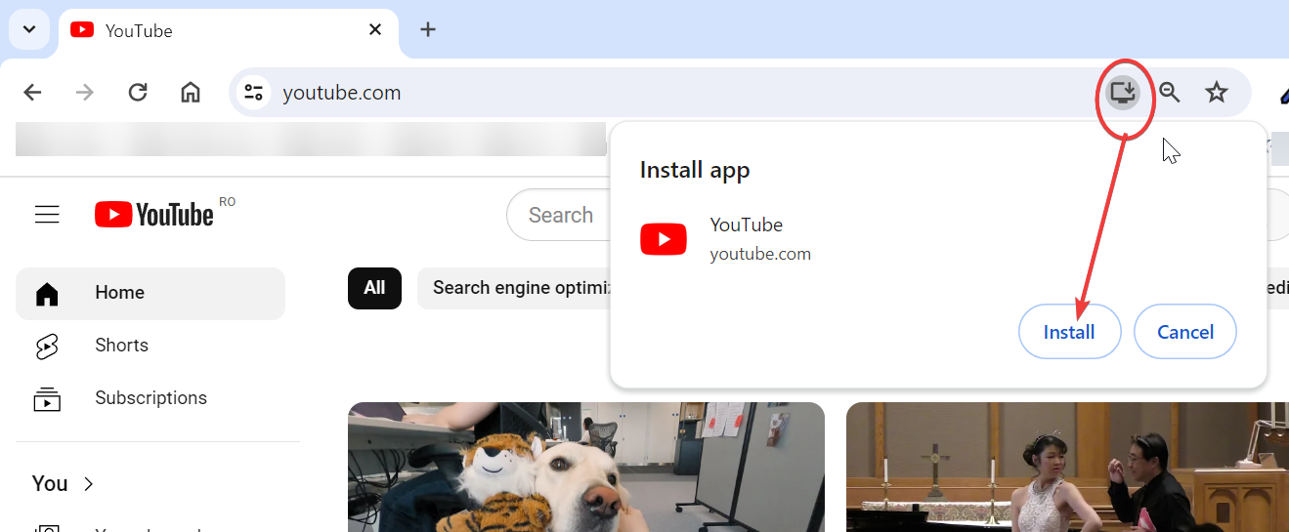Click the install app icon in address bar

click(1124, 93)
